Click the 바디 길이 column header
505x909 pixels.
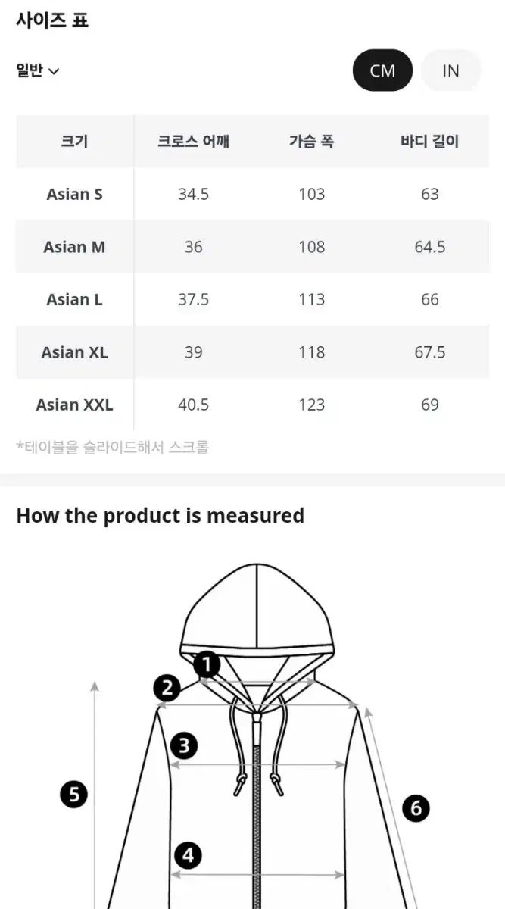point(429,141)
